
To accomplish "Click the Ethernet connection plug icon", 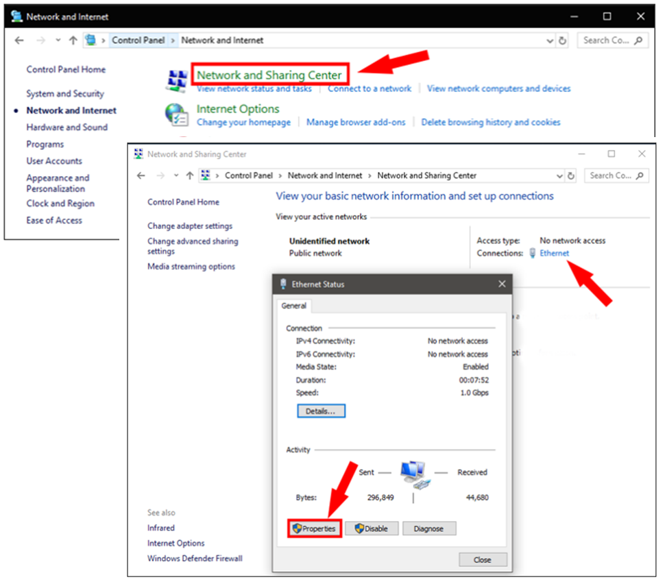I will 533,254.
